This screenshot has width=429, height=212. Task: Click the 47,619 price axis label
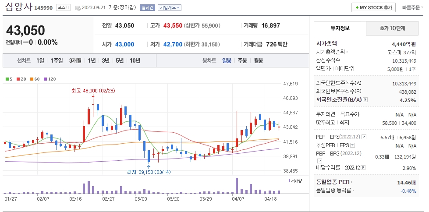point(290,84)
